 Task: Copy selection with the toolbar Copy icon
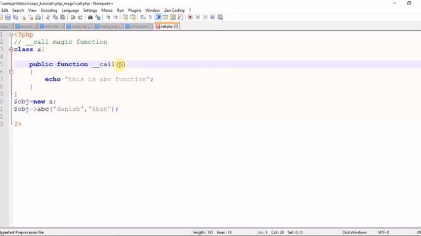coord(55,18)
